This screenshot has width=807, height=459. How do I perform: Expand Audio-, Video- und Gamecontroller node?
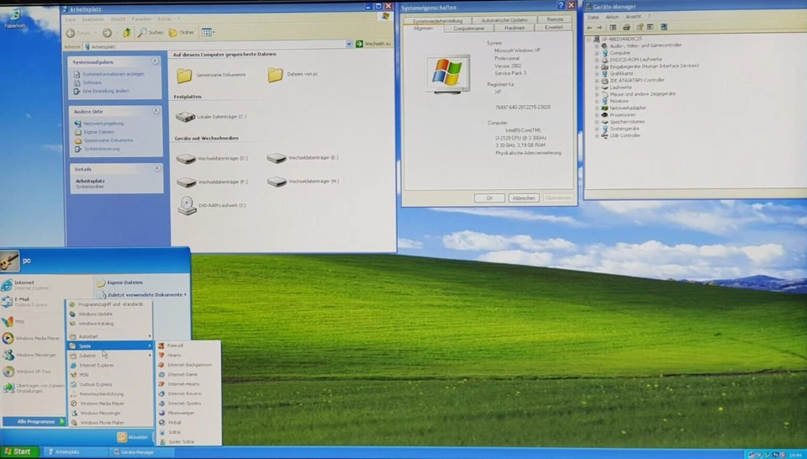(x=597, y=45)
